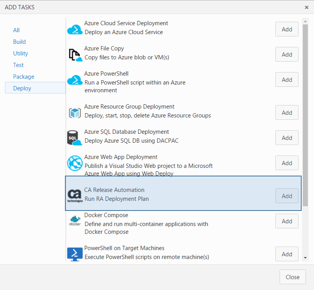Screen dimensions: 314x290
Task: Select 'PowerShell on Target Machines' title
Action: tap(124, 248)
